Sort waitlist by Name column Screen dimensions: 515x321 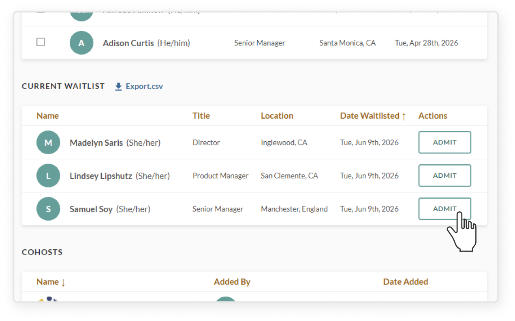(47, 116)
